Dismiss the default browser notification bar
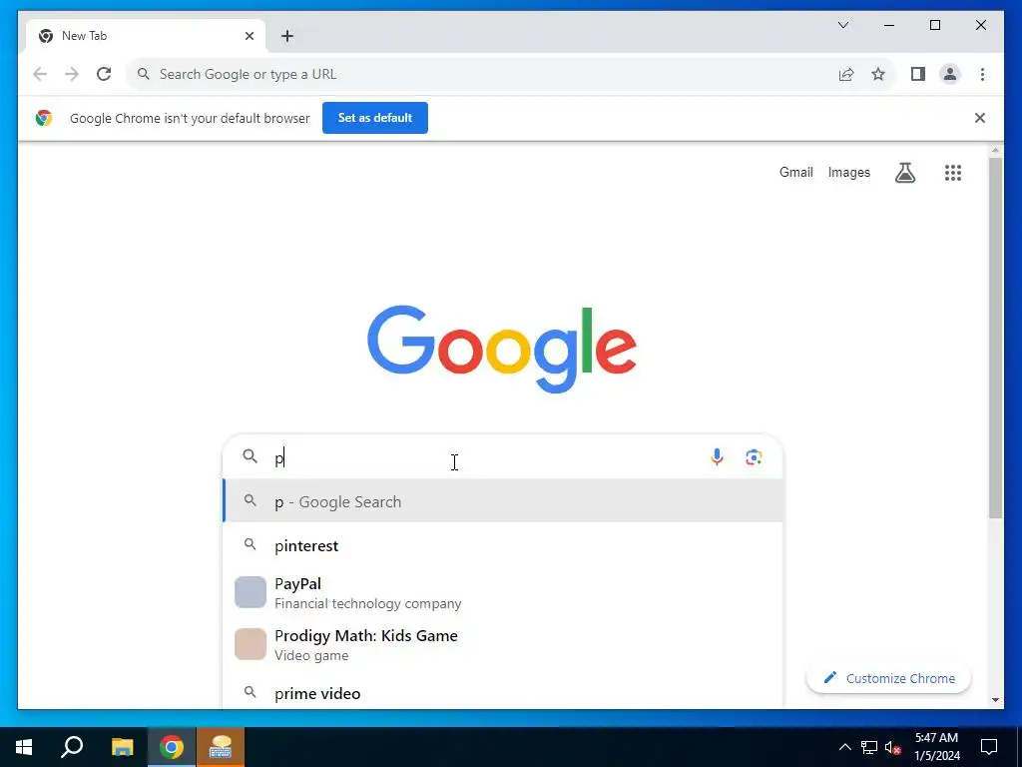The image size is (1022, 767). (980, 118)
